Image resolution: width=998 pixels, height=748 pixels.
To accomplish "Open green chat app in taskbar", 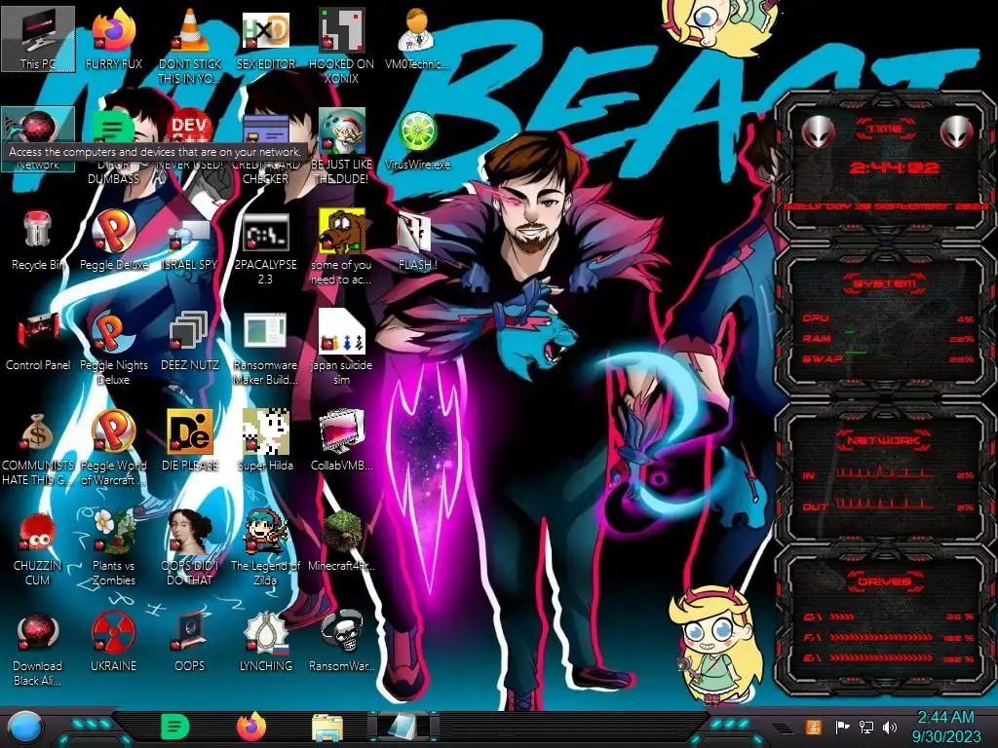I will coord(174,727).
